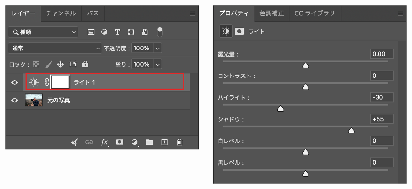Image resolution: width=412 pixels, height=189 pixels.
Task: Hide the ライト 1 layer
Action: (14, 83)
